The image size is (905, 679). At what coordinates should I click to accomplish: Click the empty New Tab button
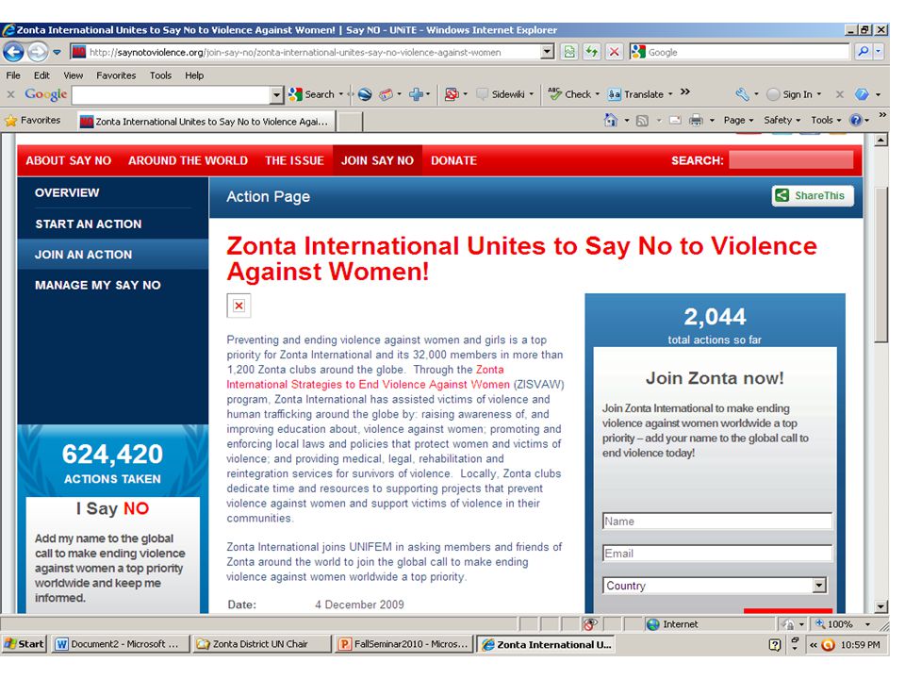click(350, 122)
